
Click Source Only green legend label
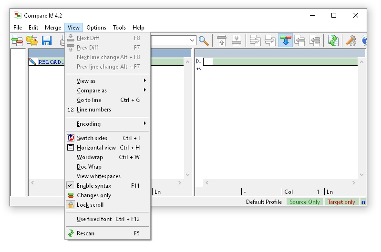tap(304, 202)
